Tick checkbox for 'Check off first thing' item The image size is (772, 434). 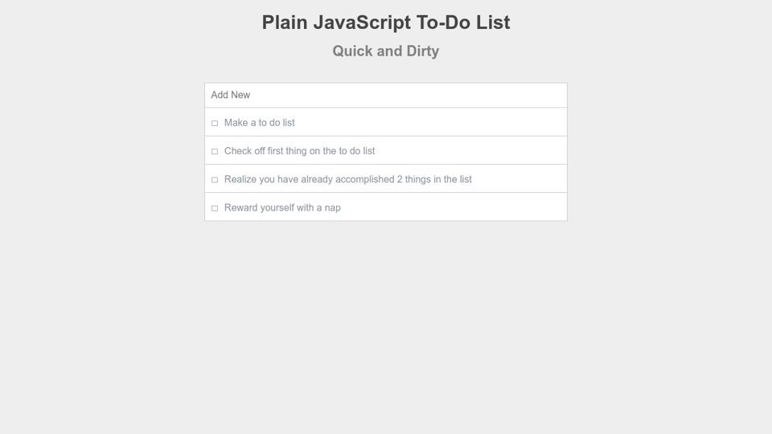click(215, 151)
